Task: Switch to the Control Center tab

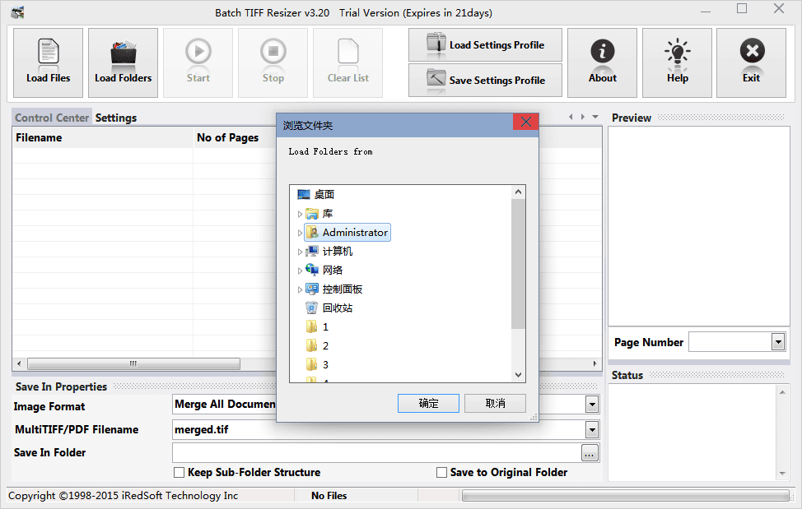Action: 52,118
